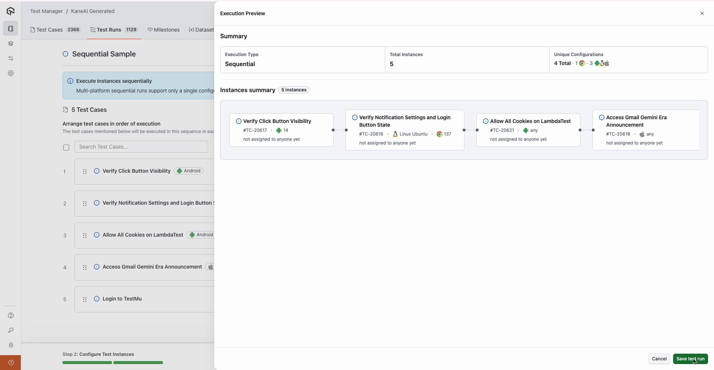Click the Save test run button

coord(691,359)
